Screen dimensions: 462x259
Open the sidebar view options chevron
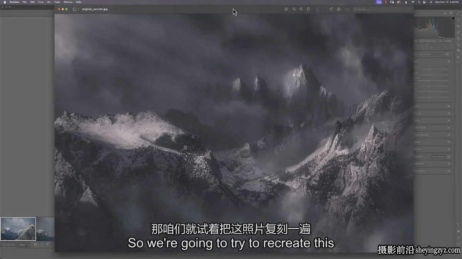pyautogui.click(x=79, y=9)
